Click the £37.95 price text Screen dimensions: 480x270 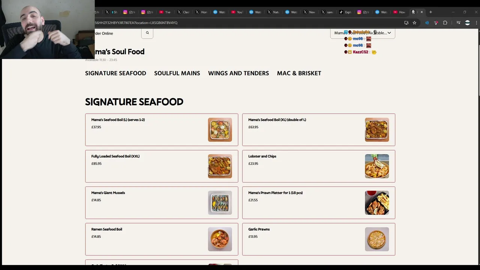pyautogui.click(x=96, y=127)
